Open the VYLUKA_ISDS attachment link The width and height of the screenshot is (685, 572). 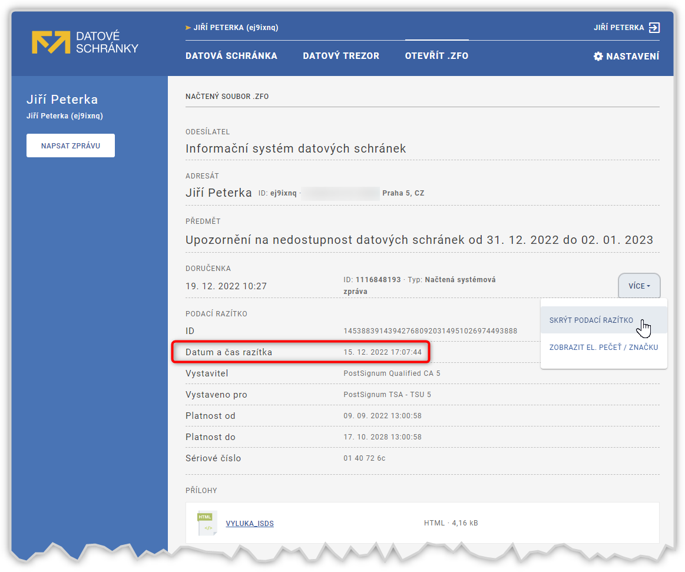coord(250,524)
